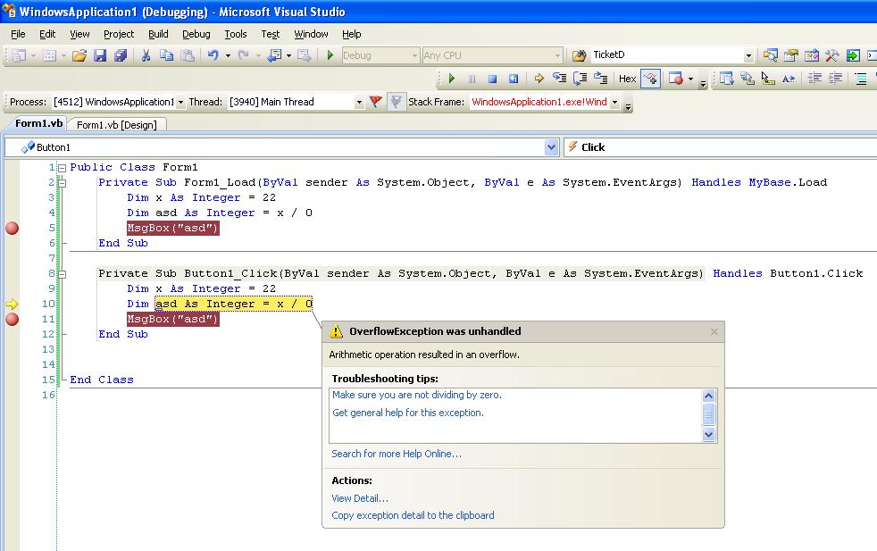This screenshot has height=551, width=877.
Task: Remove the breakpoint on line 11
Action: pyautogui.click(x=12, y=320)
